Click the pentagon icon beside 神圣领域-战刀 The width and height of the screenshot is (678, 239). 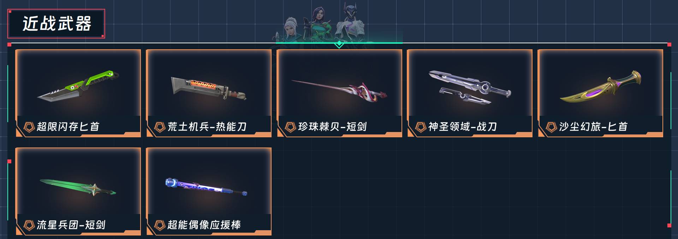[x=421, y=127]
